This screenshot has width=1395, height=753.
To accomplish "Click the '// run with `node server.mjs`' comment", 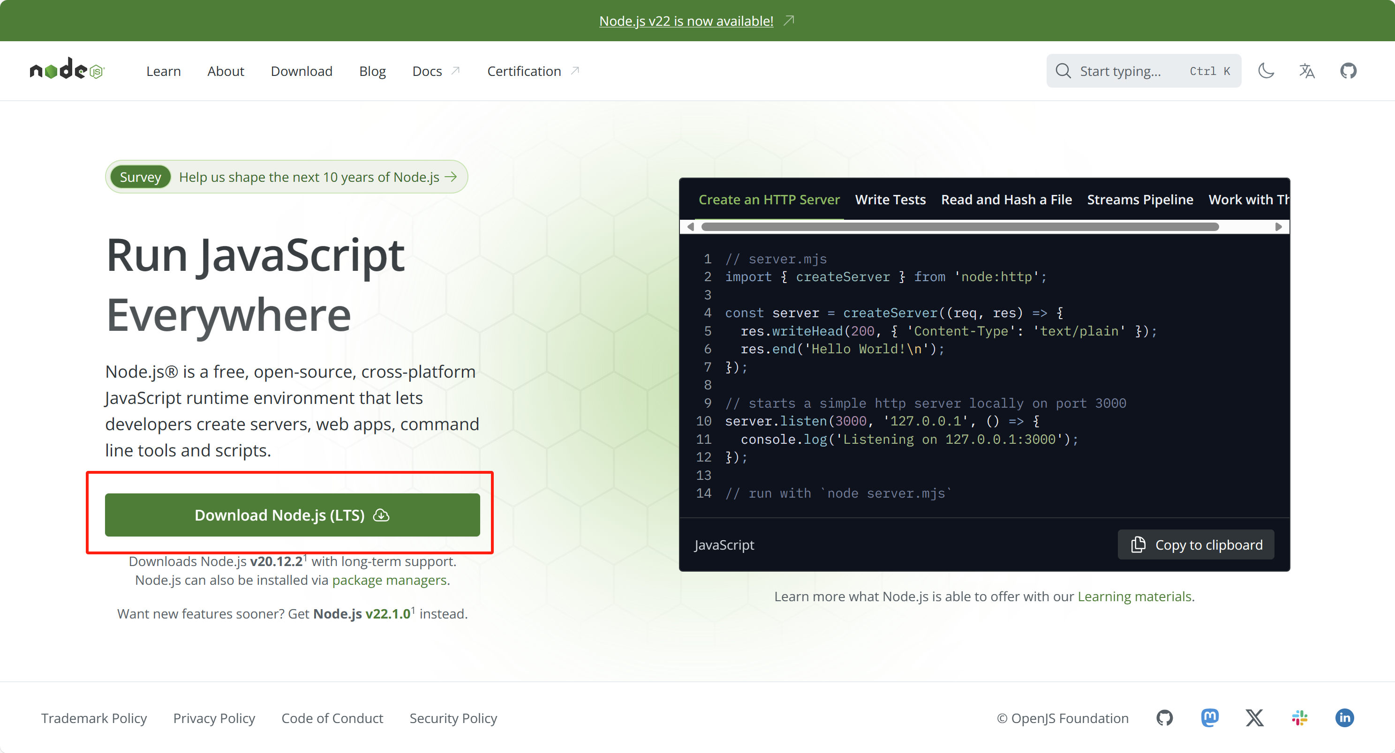I will (838, 492).
